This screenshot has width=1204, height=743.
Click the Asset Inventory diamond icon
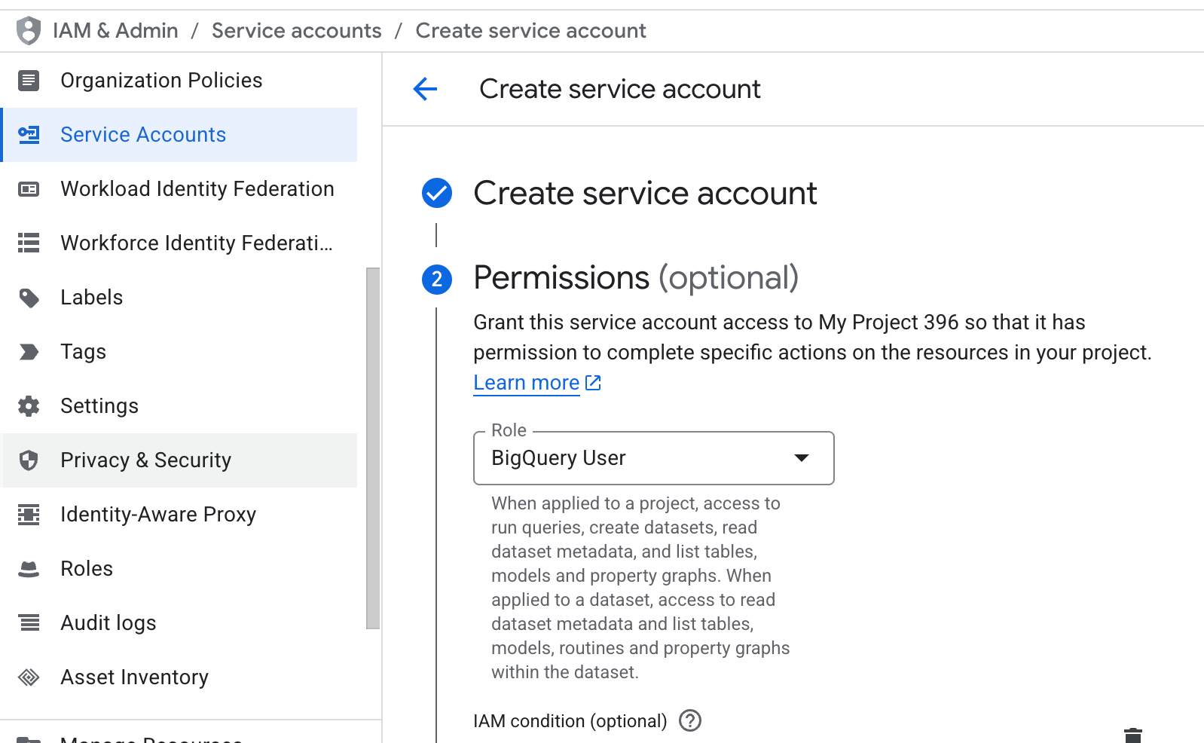coord(29,677)
